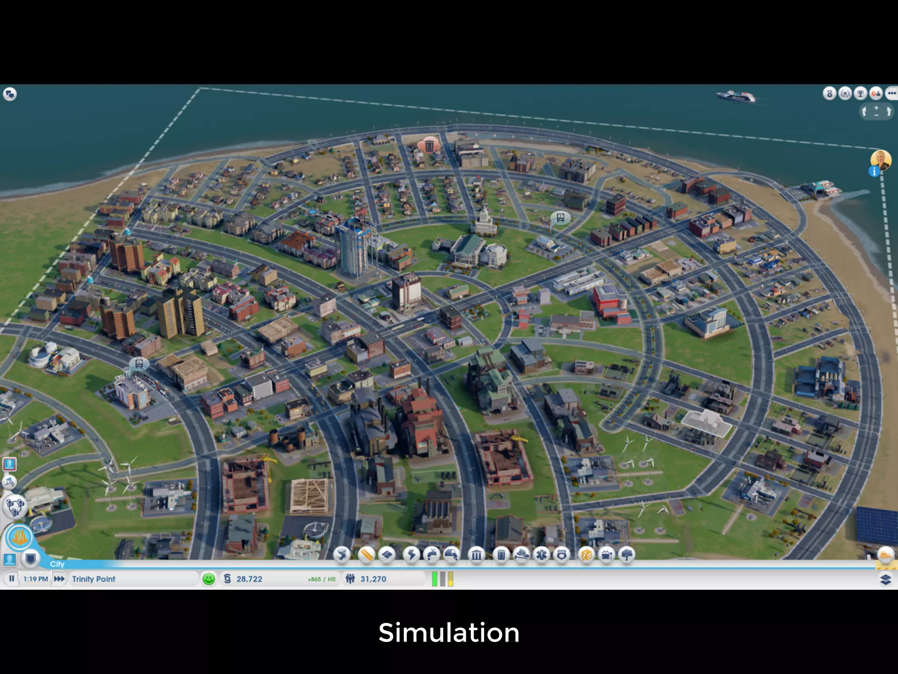Viewport: 898px width, 674px height.
Task: Click the City tab label
Action: click(57, 564)
